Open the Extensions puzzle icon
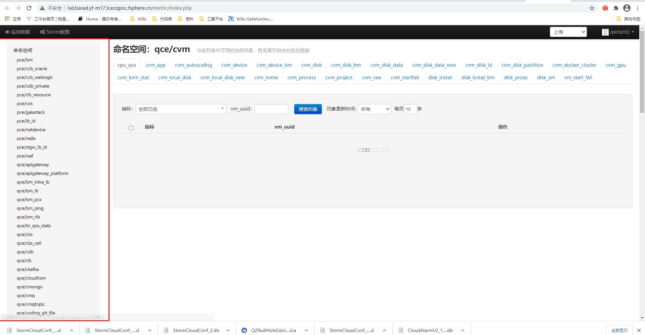 (616, 8)
